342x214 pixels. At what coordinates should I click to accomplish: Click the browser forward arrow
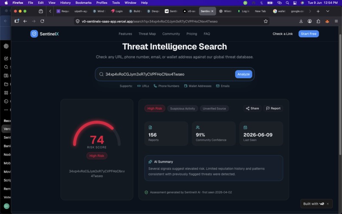(x=34, y=21)
